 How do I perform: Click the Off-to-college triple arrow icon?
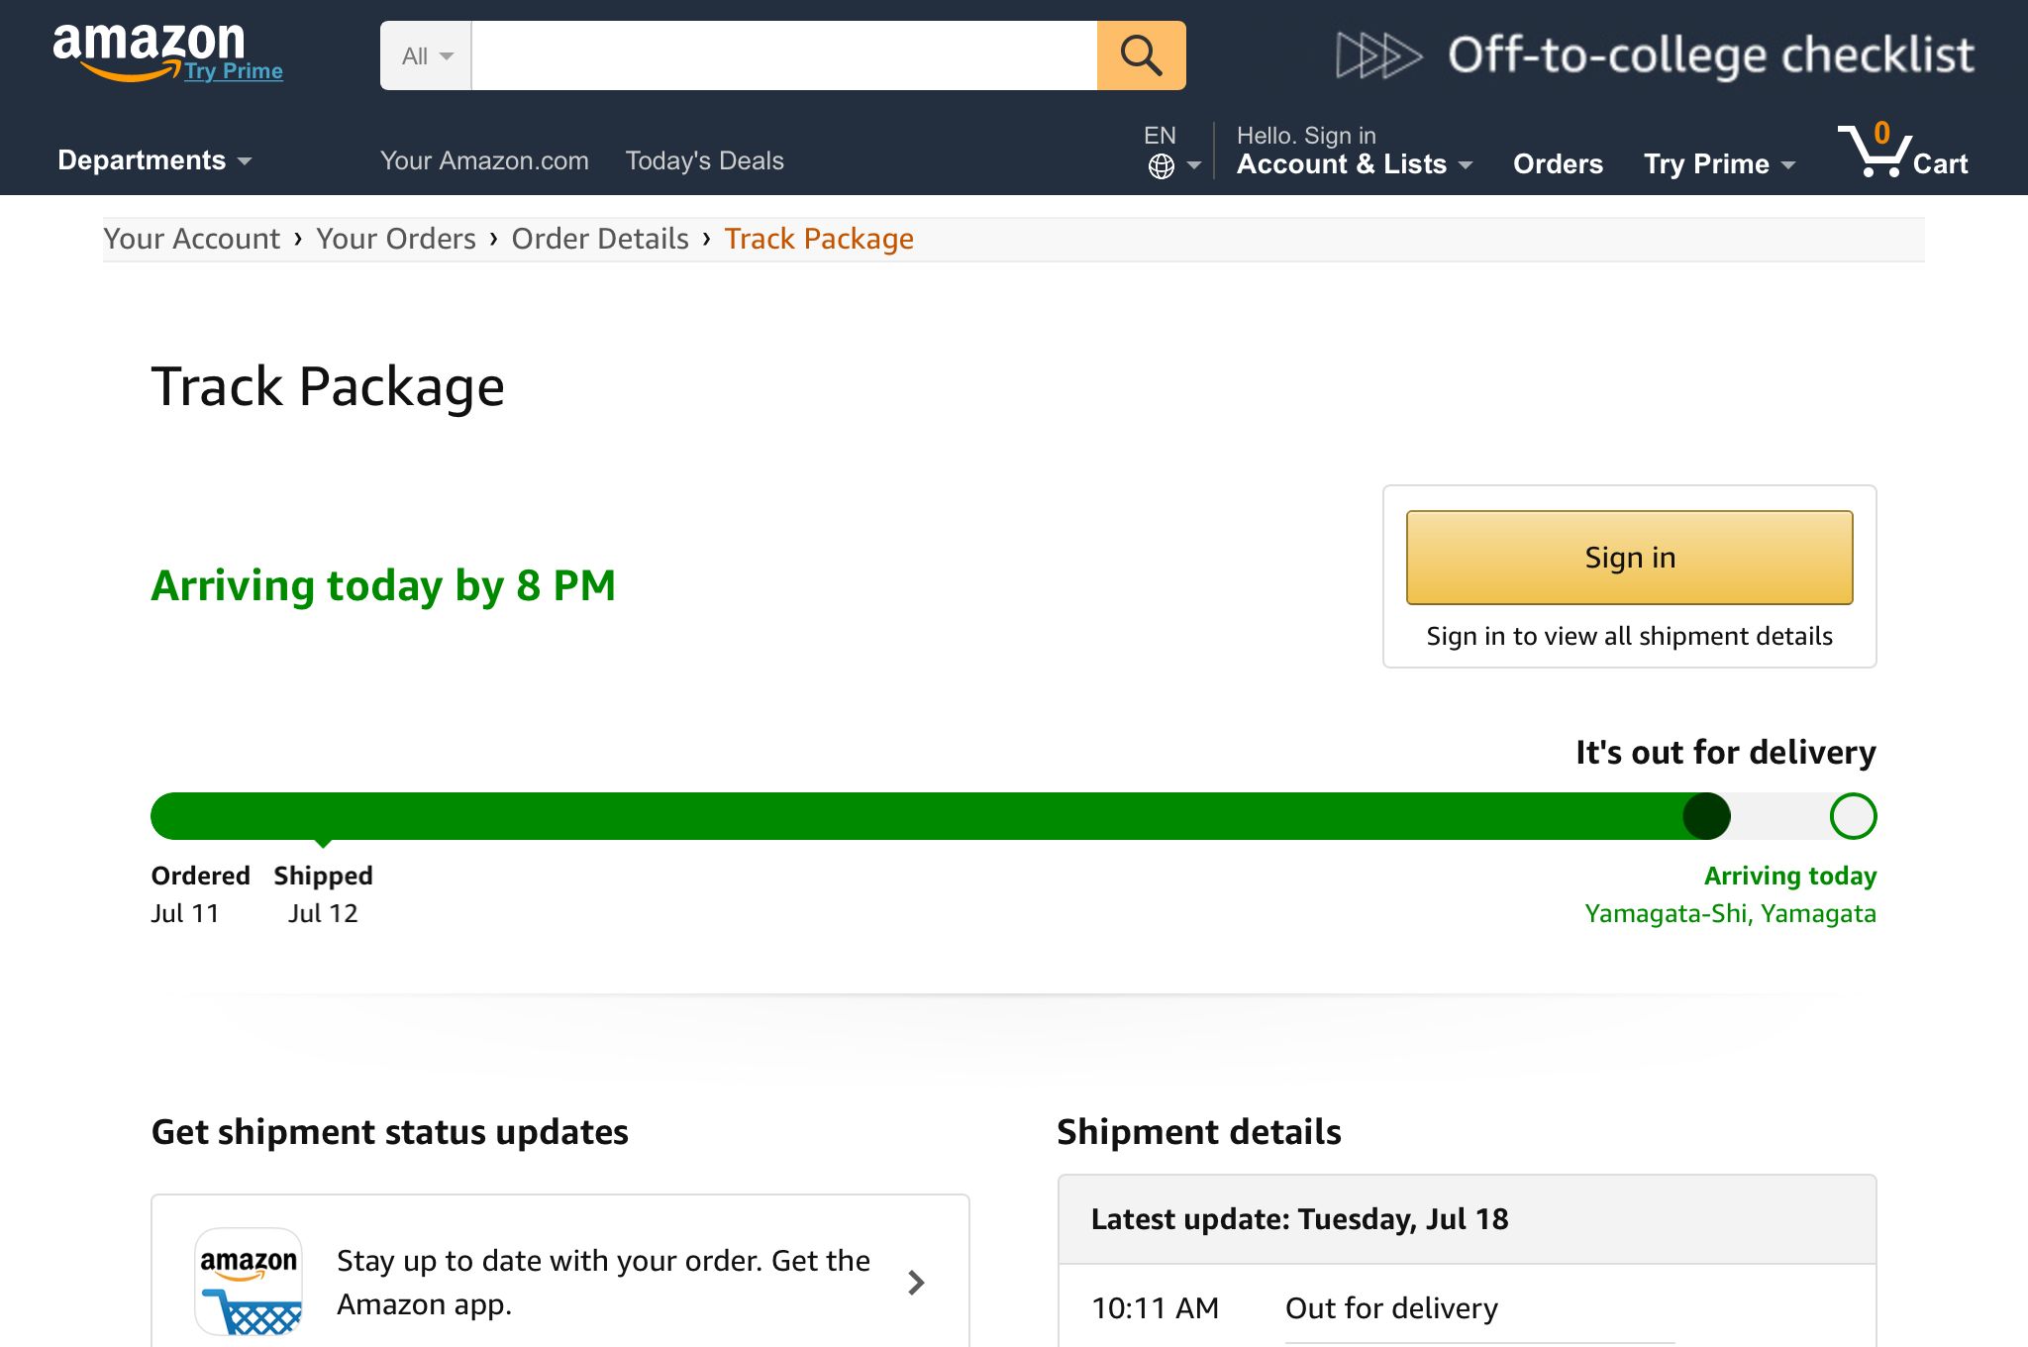(1378, 54)
